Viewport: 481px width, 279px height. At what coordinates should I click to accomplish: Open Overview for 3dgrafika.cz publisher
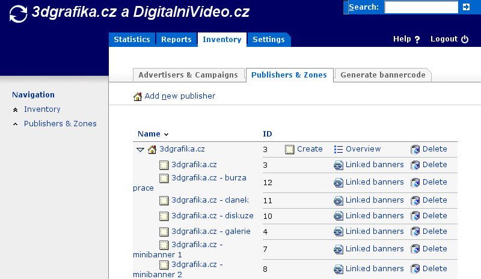[363, 149]
